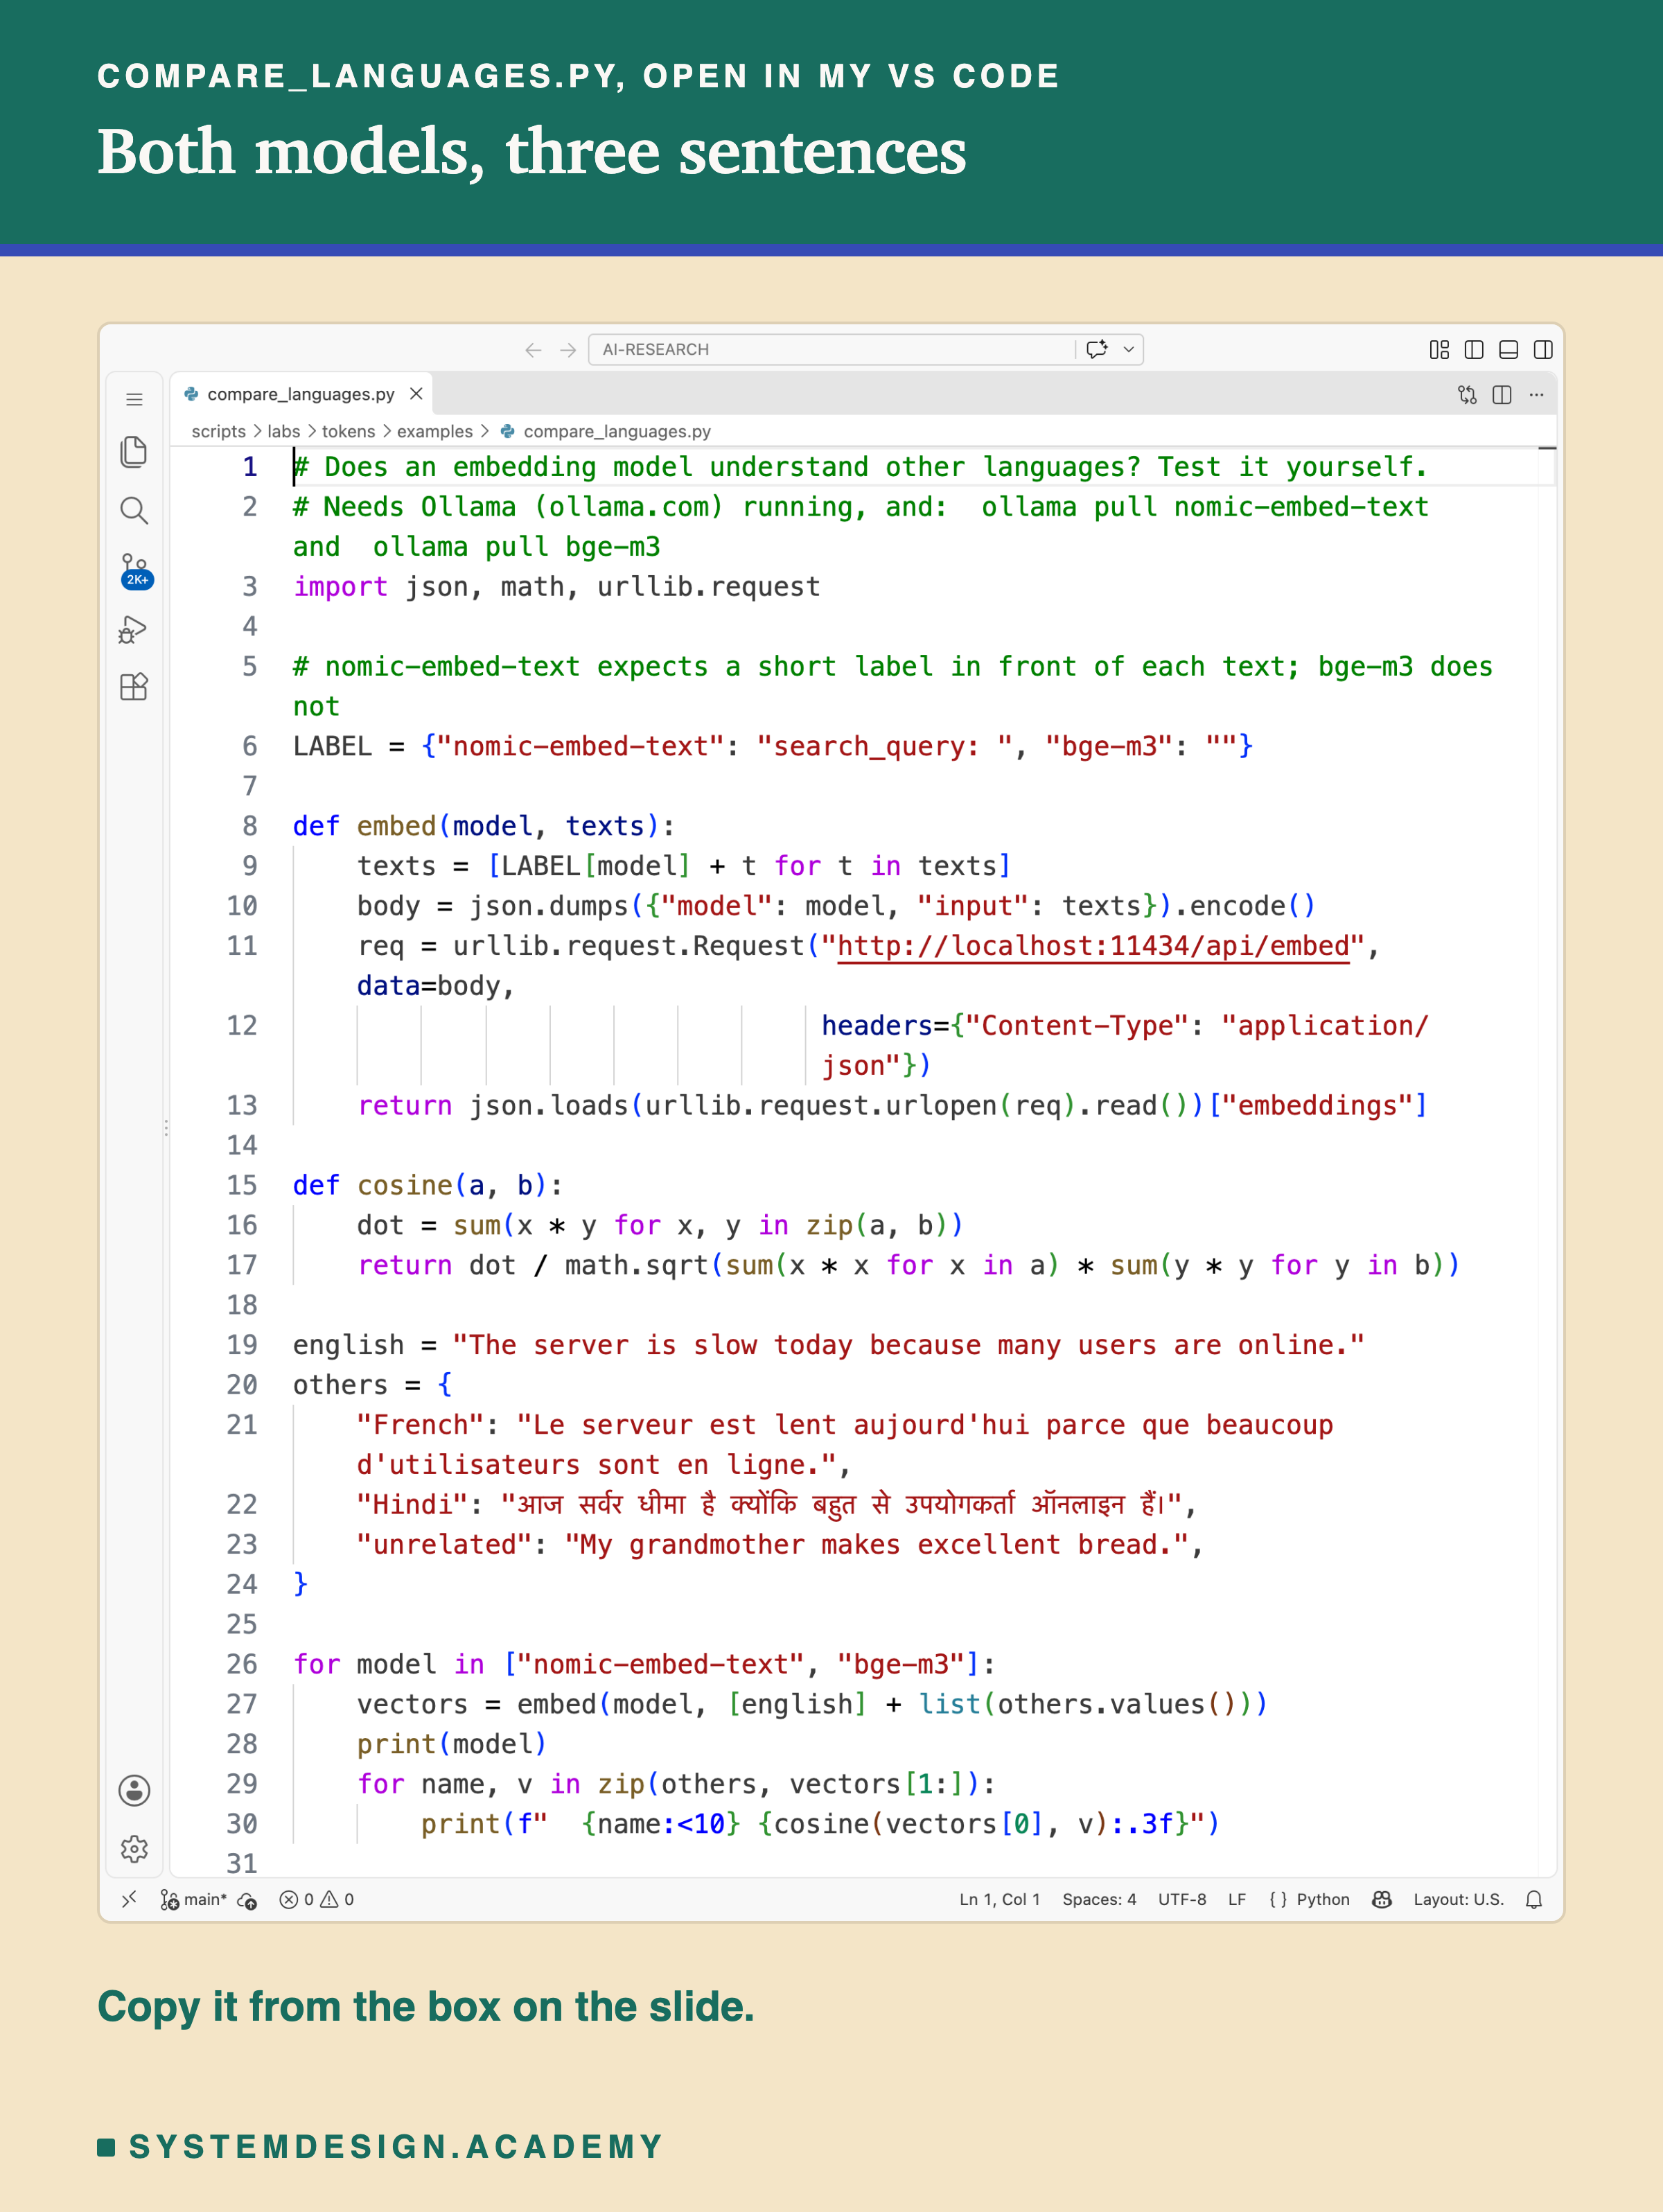Click the labs breadcrumb
1663x2212 pixels.
tap(284, 431)
